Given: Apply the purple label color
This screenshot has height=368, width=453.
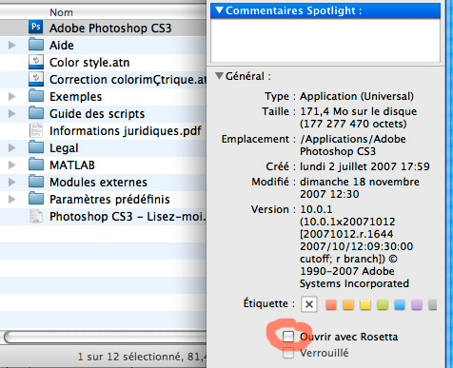Looking at the screenshot, I should pos(417,304).
